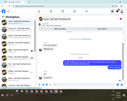Open Kristen conversation

coord(17,58)
